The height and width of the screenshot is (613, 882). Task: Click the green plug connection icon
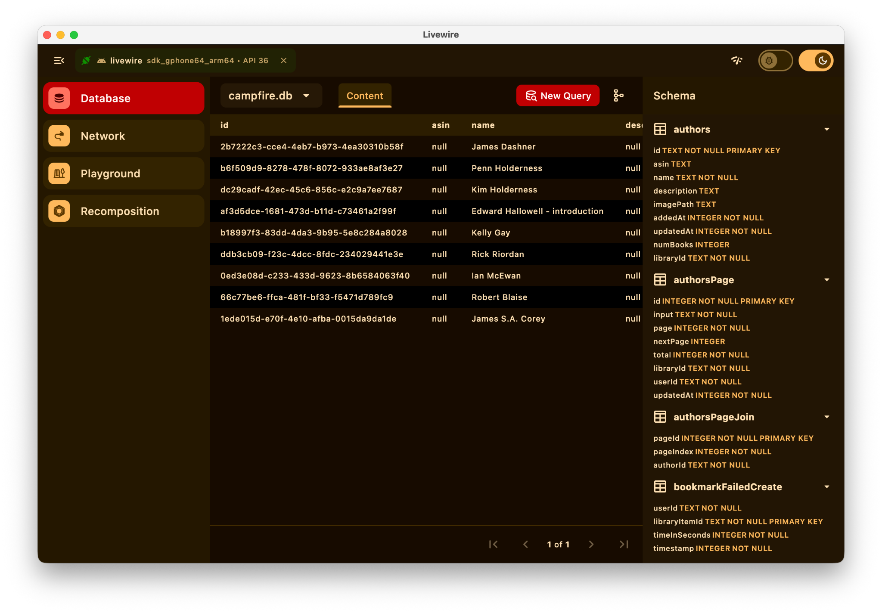tap(86, 61)
